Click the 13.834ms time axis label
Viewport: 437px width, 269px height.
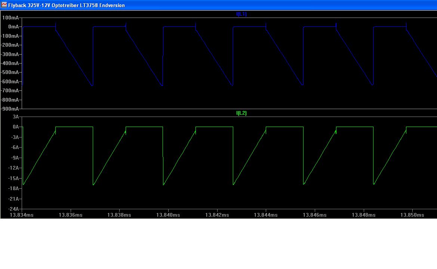pos(21,215)
